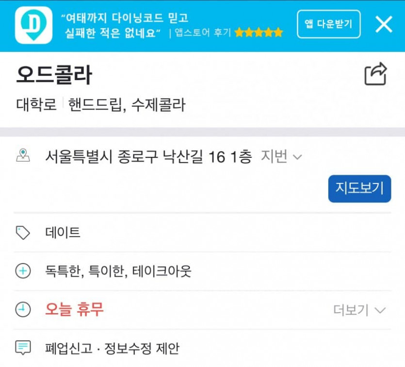The width and height of the screenshot is (405, 367).
Task: Click the tag icon next to 데이트
Action: [x=23, y=233]
